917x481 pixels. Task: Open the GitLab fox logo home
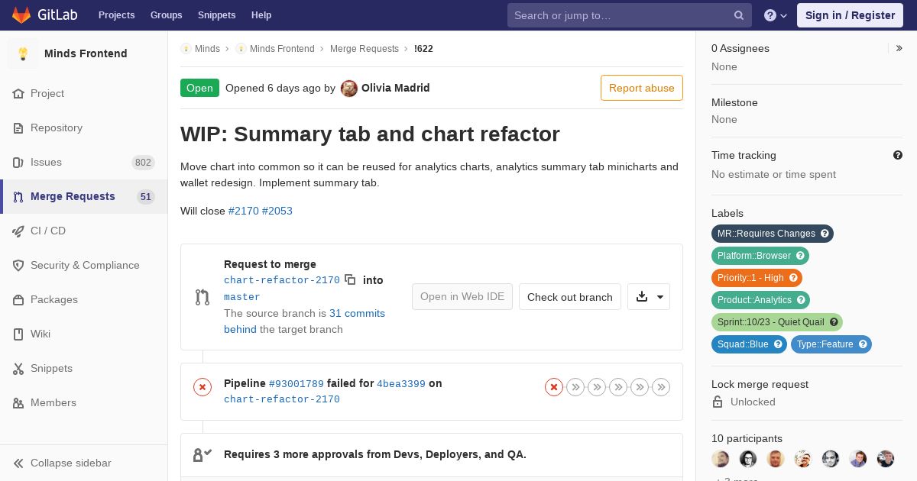[21, 15]
